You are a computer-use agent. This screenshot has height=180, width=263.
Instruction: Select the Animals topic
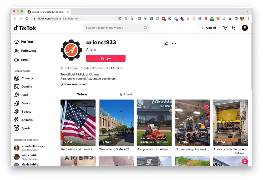[23, 120]
